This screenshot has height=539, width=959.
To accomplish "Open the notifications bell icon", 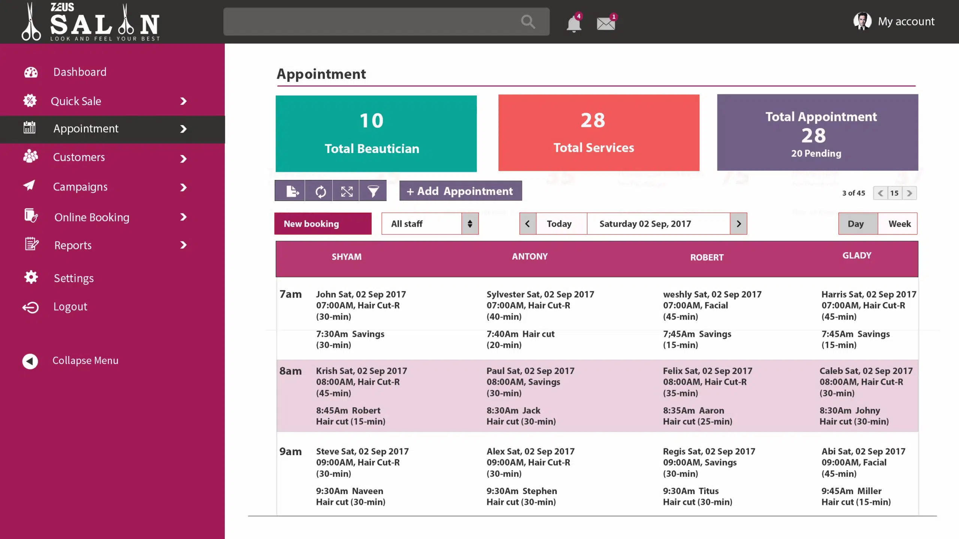I will (574, 23).
